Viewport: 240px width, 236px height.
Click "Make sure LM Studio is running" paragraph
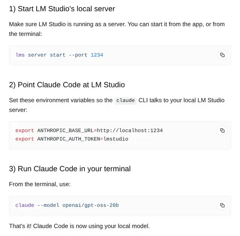click(117, 29)
